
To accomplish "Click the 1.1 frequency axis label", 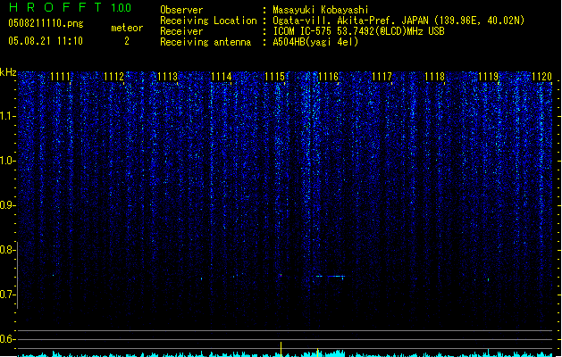I will [7, 116].
